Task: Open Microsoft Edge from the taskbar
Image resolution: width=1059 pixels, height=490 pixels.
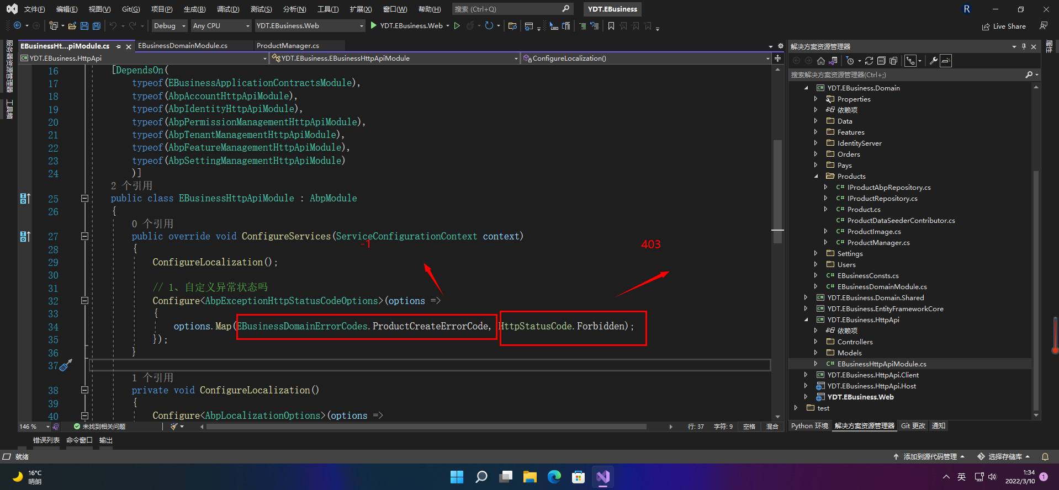Action: click(x=554, y=477)
